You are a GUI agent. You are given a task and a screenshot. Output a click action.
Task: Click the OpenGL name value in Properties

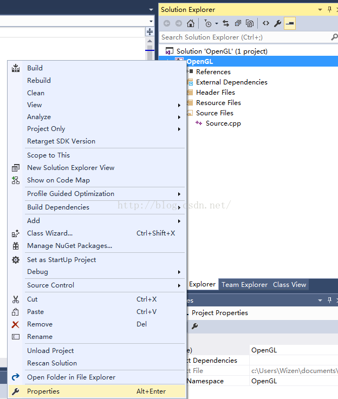pyautogui.click(x=294, y=350)
